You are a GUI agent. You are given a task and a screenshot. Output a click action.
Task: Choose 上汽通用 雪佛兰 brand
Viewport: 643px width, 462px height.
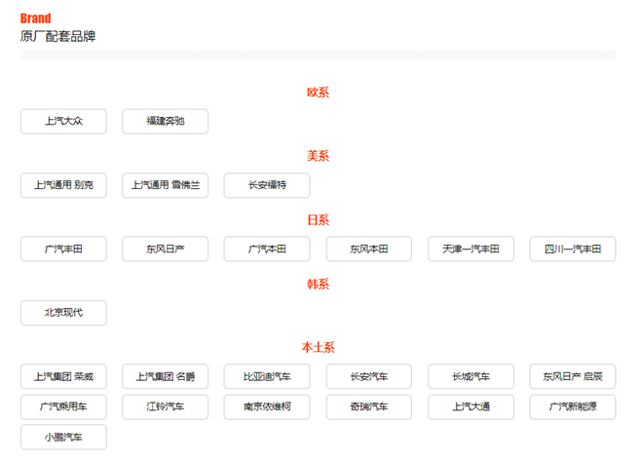[165, 185]
